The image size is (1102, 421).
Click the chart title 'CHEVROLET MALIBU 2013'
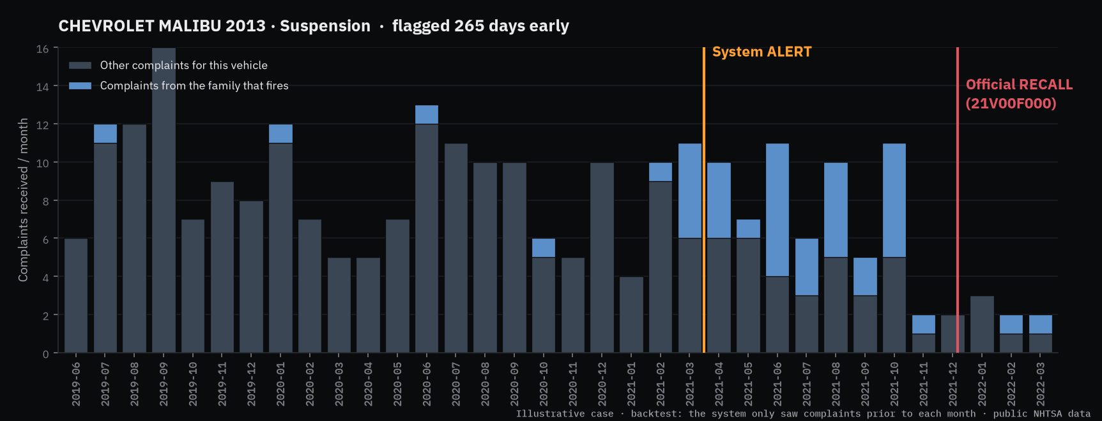(x=162, y=26)
